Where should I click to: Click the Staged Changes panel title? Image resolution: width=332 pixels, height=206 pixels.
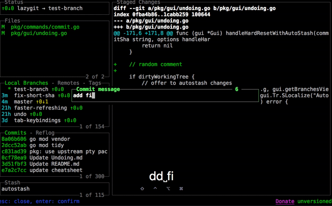coord(138,2)
